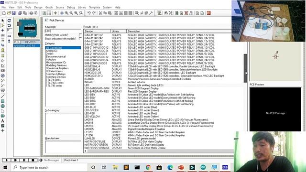
Task: Select the Virtual Instruments tool
Action: [3, 90]
